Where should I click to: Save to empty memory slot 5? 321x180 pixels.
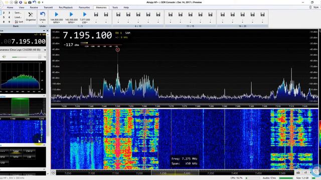coord(106,14)
